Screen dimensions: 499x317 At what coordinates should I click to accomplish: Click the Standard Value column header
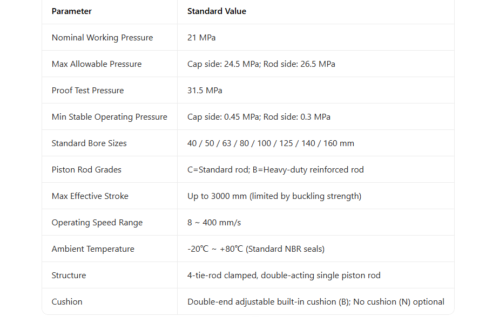click(217, 11)
